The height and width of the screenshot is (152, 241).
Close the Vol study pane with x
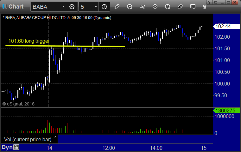tap(55, 136)
